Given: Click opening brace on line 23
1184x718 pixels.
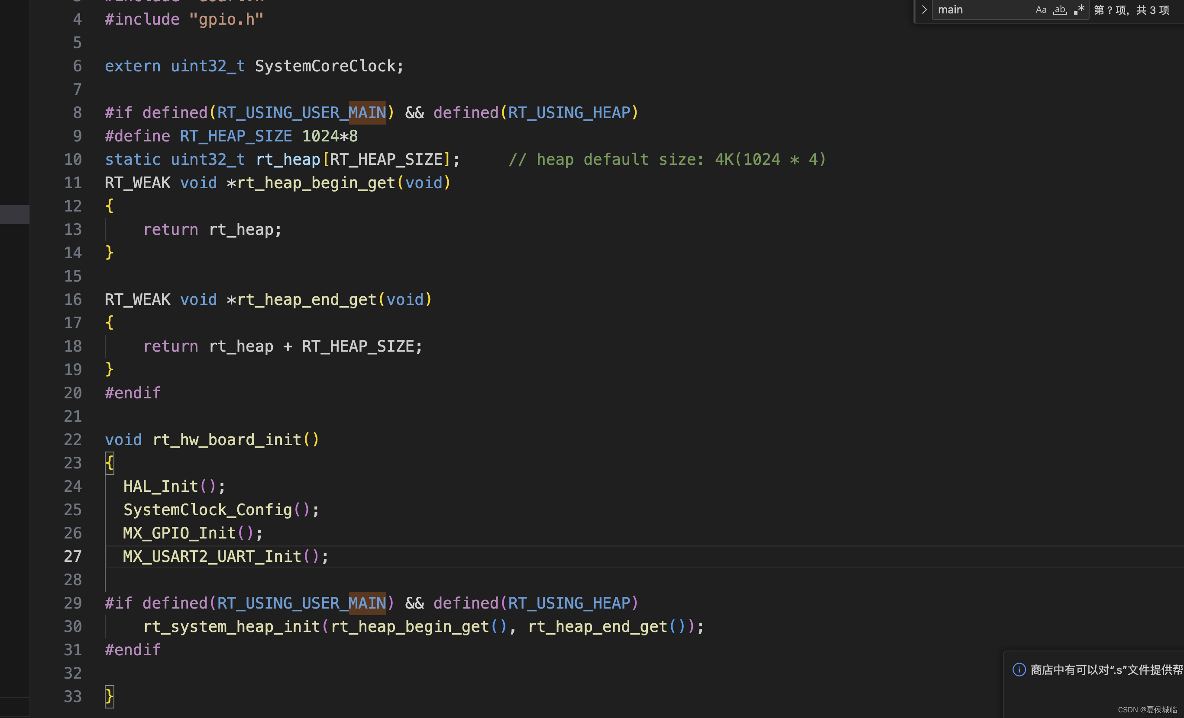Looking at the screenshot, I should (110, 463).
